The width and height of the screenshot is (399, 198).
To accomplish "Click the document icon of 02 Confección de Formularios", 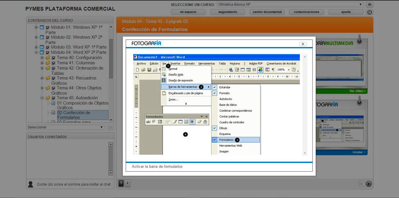I will 53,113.
